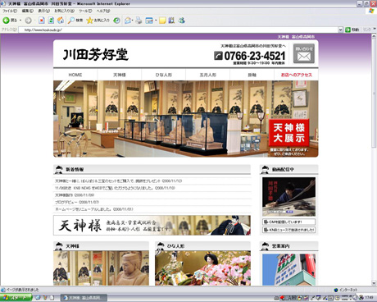Open the Back button history dropdown arrow
The image size is (377, 302).
20,21
